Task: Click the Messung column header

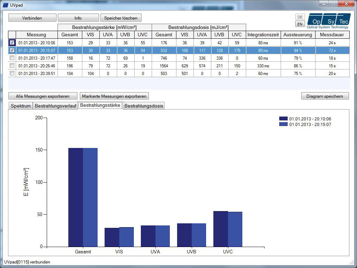Action: (37, 35)
